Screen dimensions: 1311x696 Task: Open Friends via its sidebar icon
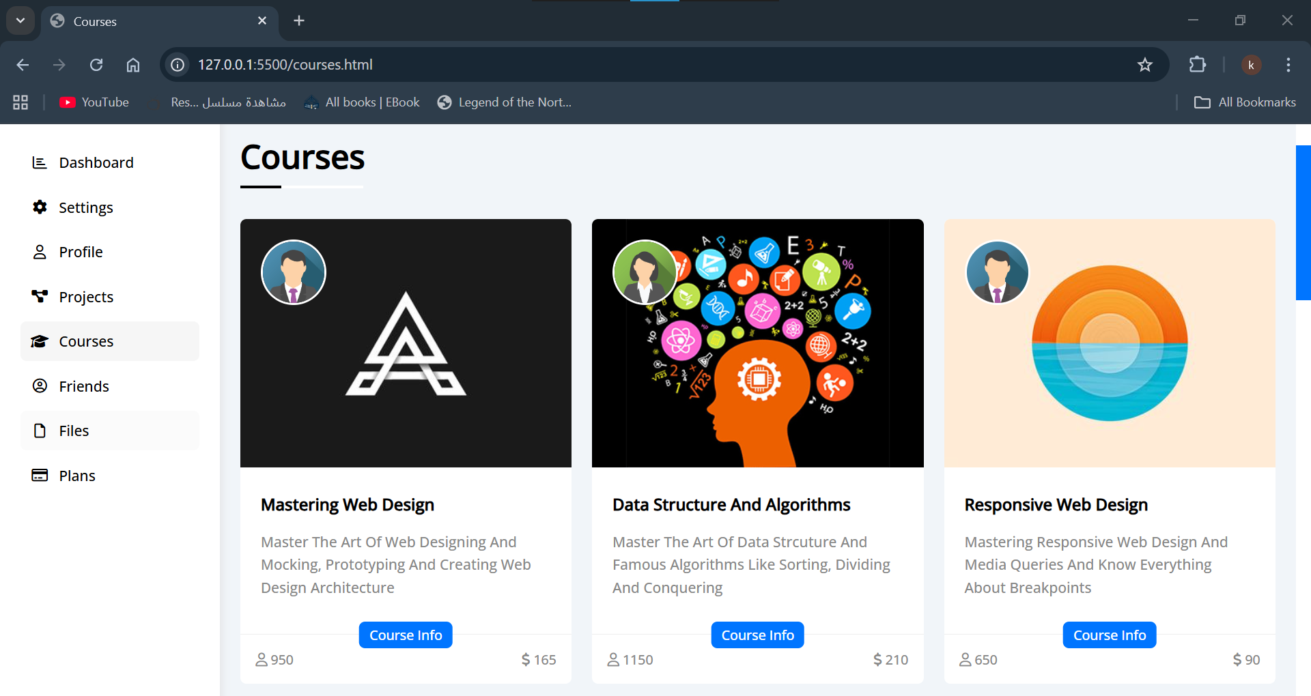pyautogui.click(x=40, y=386)
